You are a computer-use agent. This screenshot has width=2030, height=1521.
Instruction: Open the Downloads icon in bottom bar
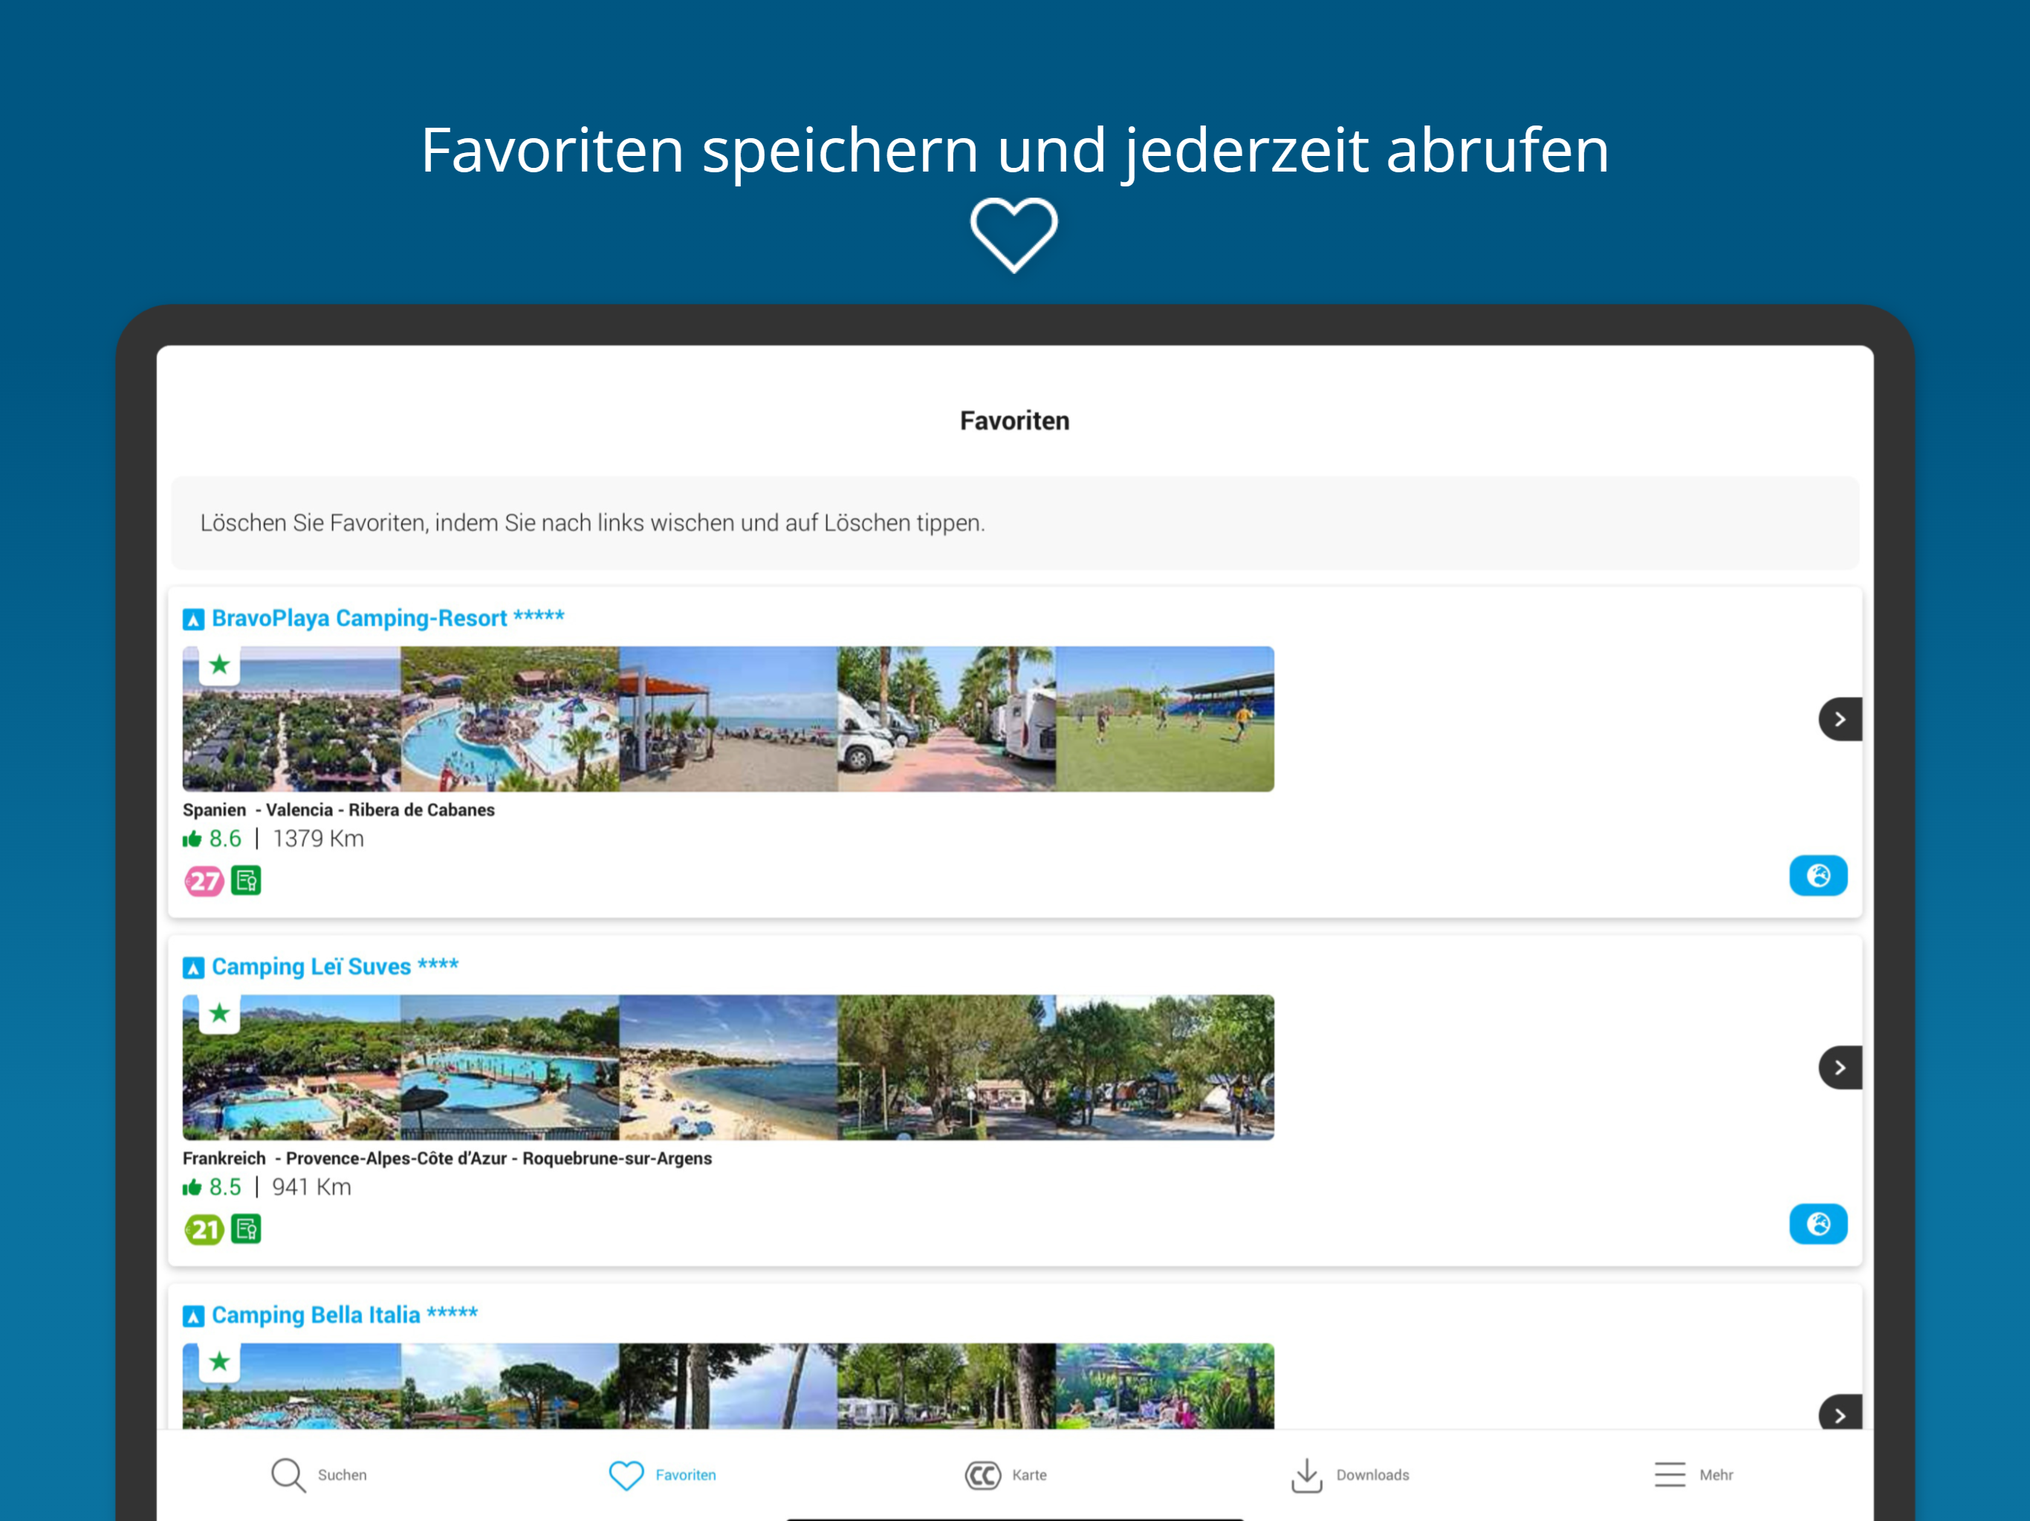coord(1307,1474)
